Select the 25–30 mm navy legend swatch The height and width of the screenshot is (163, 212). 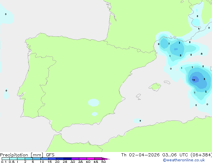click(x=68, y=159)
